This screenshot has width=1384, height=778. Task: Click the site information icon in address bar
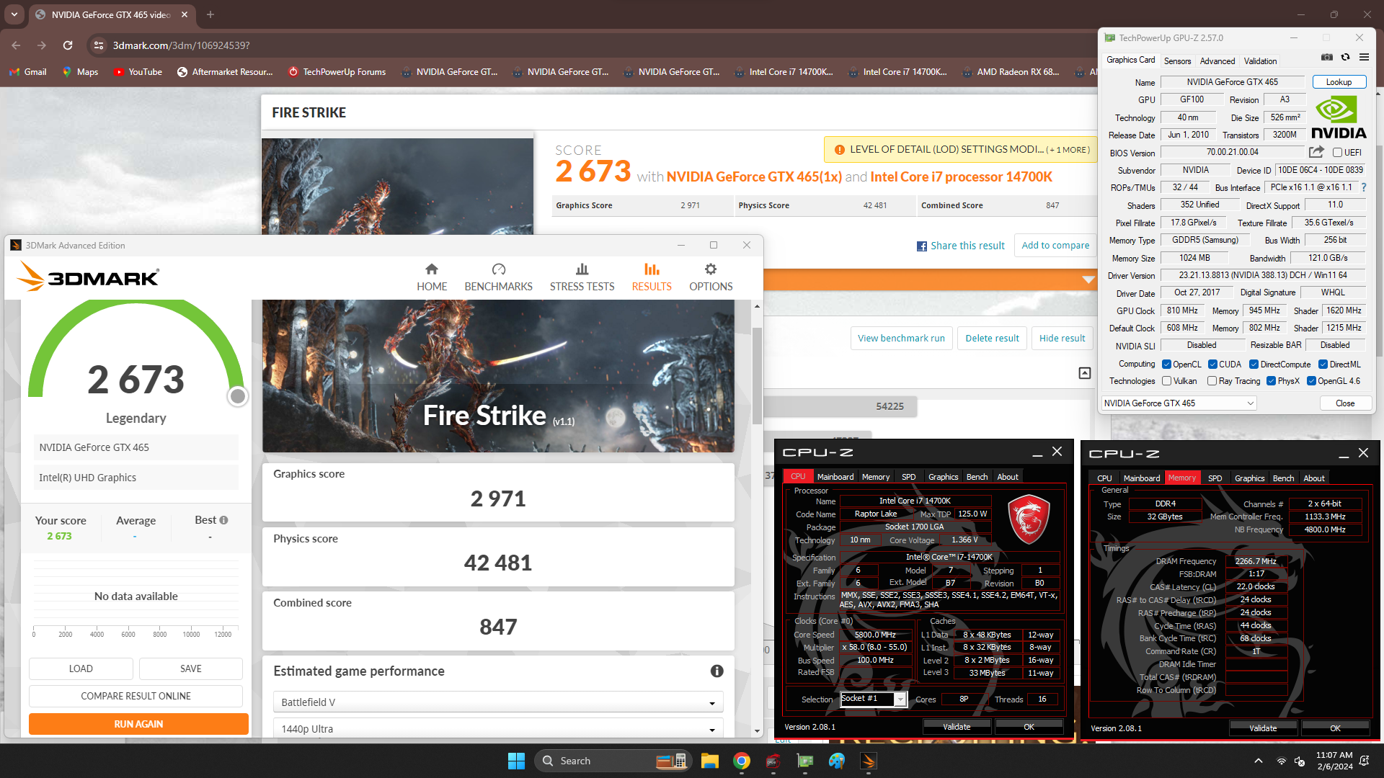(x=99, y=45)
